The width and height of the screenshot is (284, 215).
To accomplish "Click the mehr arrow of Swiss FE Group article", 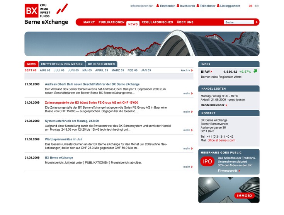I will pos(192,112).
